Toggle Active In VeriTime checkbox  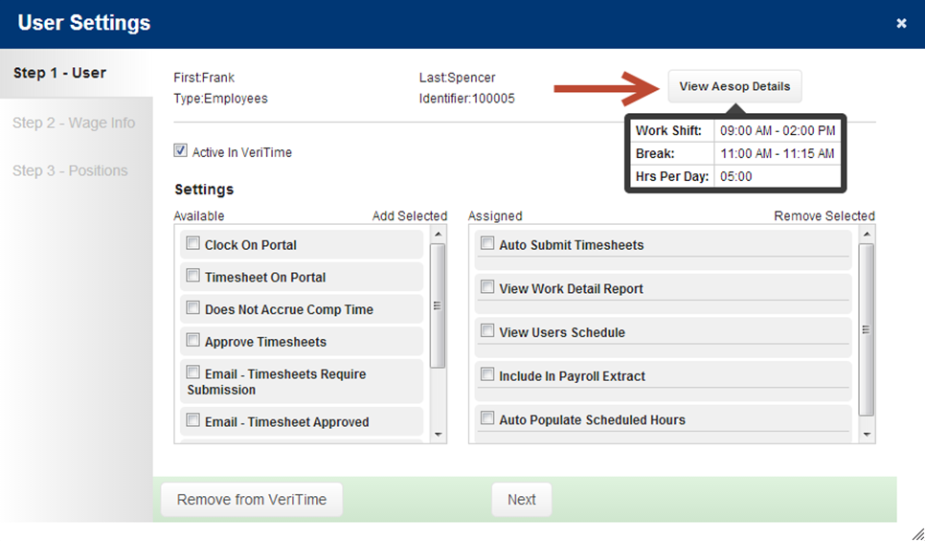[181, 150]
